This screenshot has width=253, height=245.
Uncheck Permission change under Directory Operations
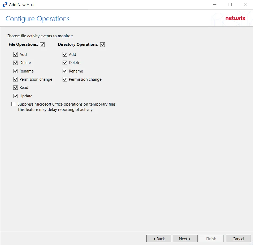[x=65, y=79]
